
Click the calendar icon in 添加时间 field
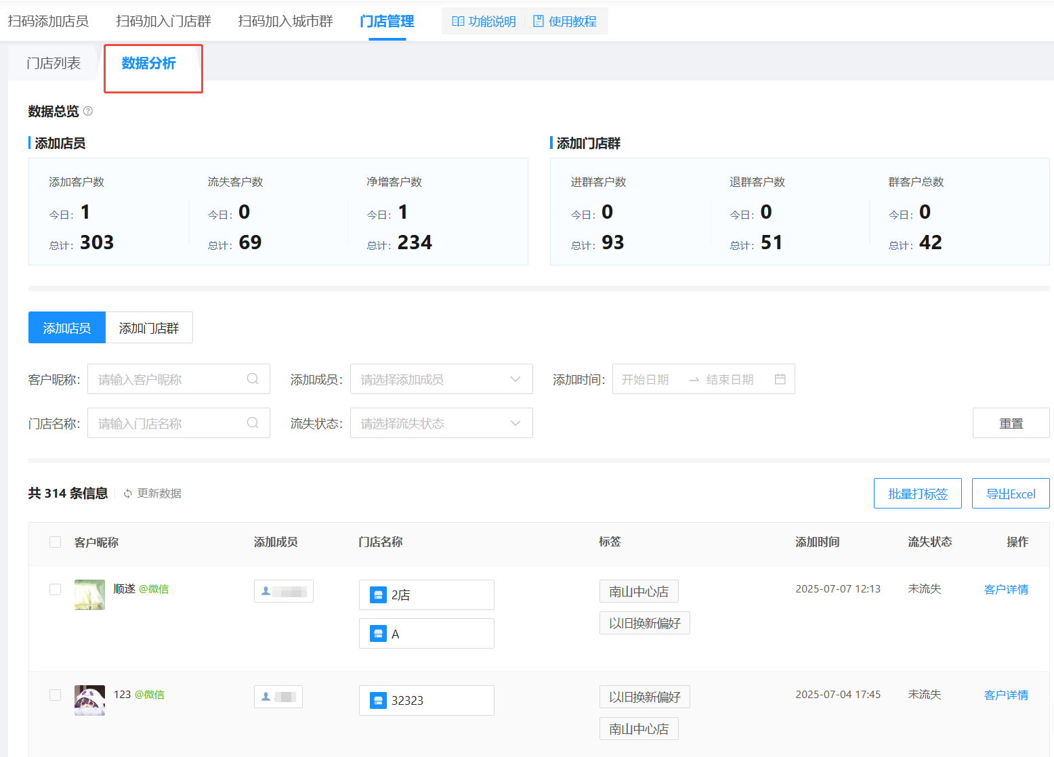pos(780,379)
